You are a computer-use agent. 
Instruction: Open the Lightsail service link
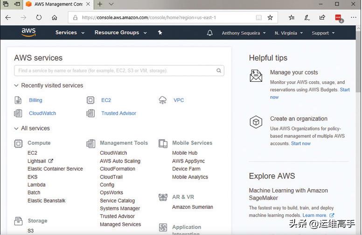(37, 161)
